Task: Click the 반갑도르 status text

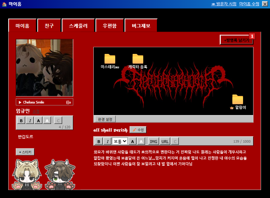Action: click(x=25, y=137)
